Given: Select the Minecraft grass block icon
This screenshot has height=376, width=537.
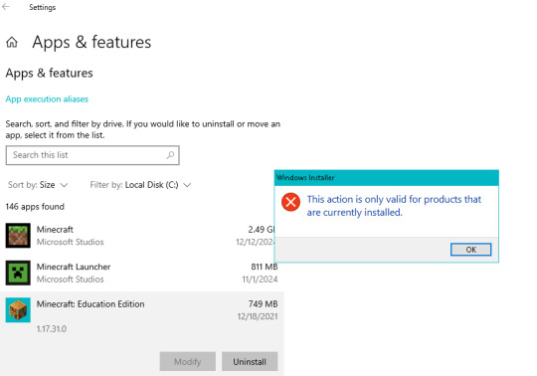Looking at the screenshot, I should coord(18,236).
